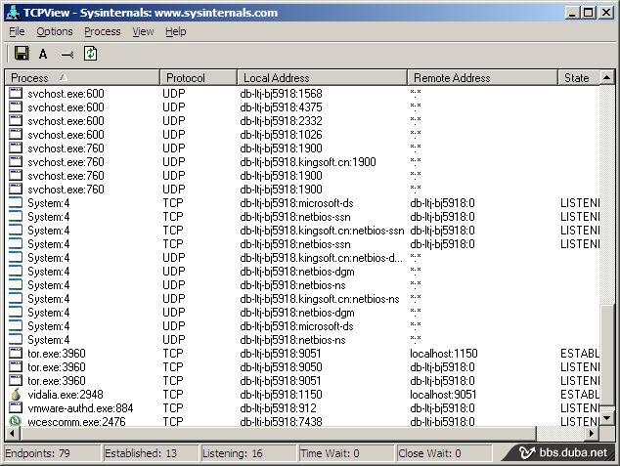Select the wcescomm.exe:2476 process icon

click(16, 421)
